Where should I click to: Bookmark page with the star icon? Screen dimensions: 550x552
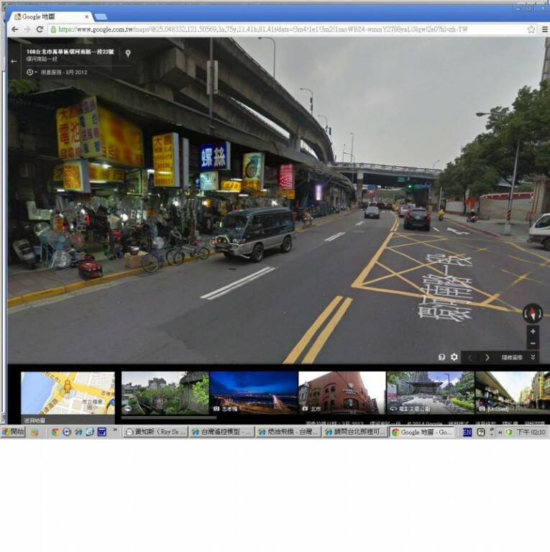pyautogui.click(x=531, y=29)
